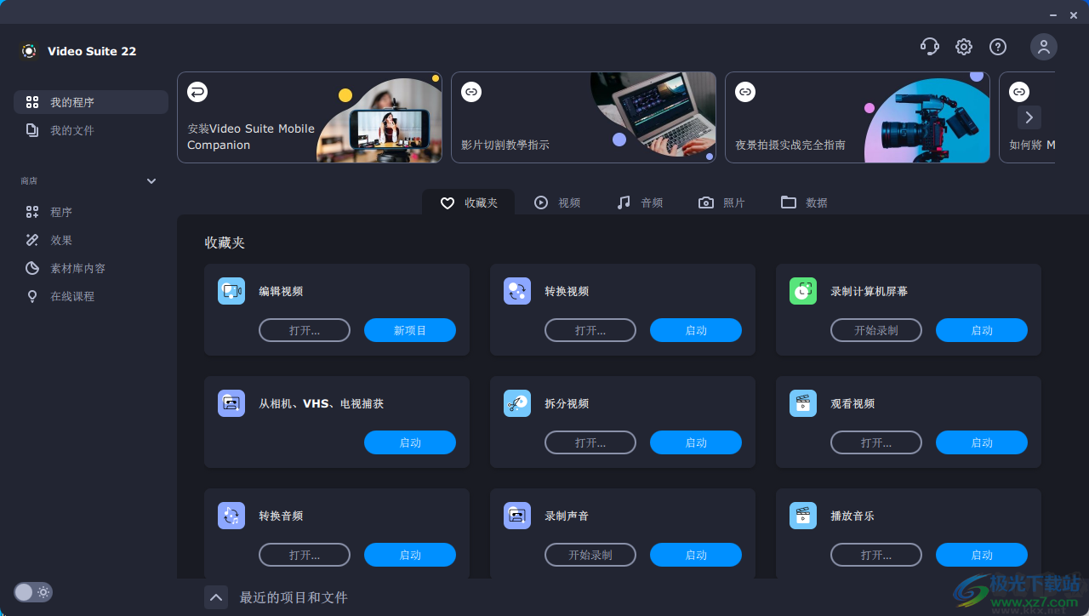
Task: Click the 转换视频 app icon
Action: tap(517, 291)
